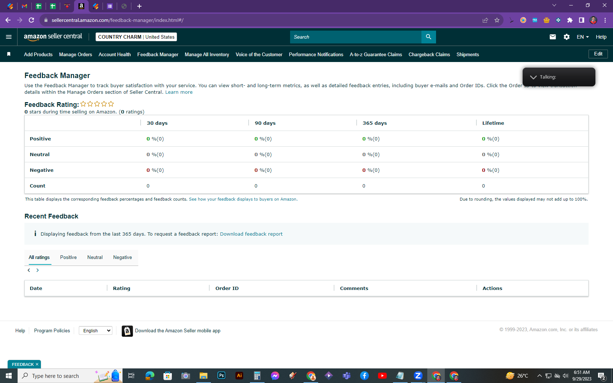
Task: Open the English language selector
Action: tap(96, 330)
